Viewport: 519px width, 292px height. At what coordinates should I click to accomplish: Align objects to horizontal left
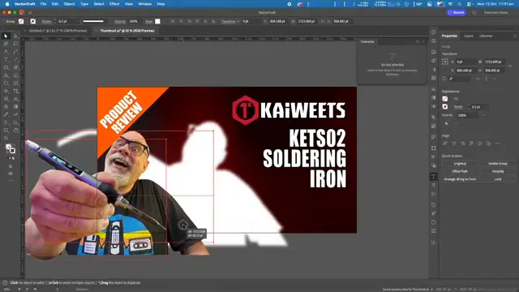[445, 144]
